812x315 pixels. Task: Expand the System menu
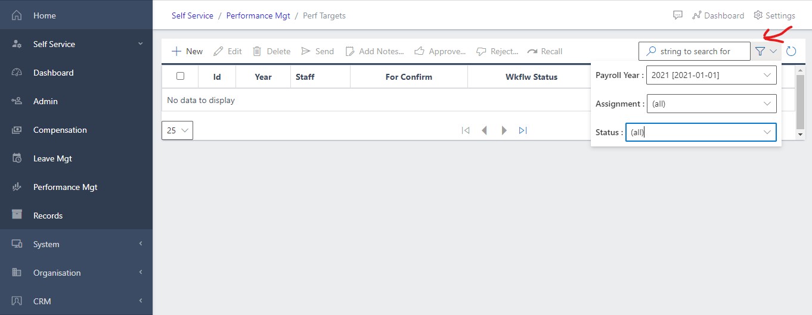tap(76, 244)
